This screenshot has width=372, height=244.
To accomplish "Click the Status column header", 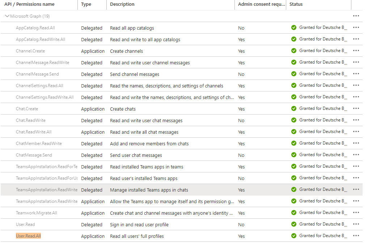I will click(x=296, y=4).
